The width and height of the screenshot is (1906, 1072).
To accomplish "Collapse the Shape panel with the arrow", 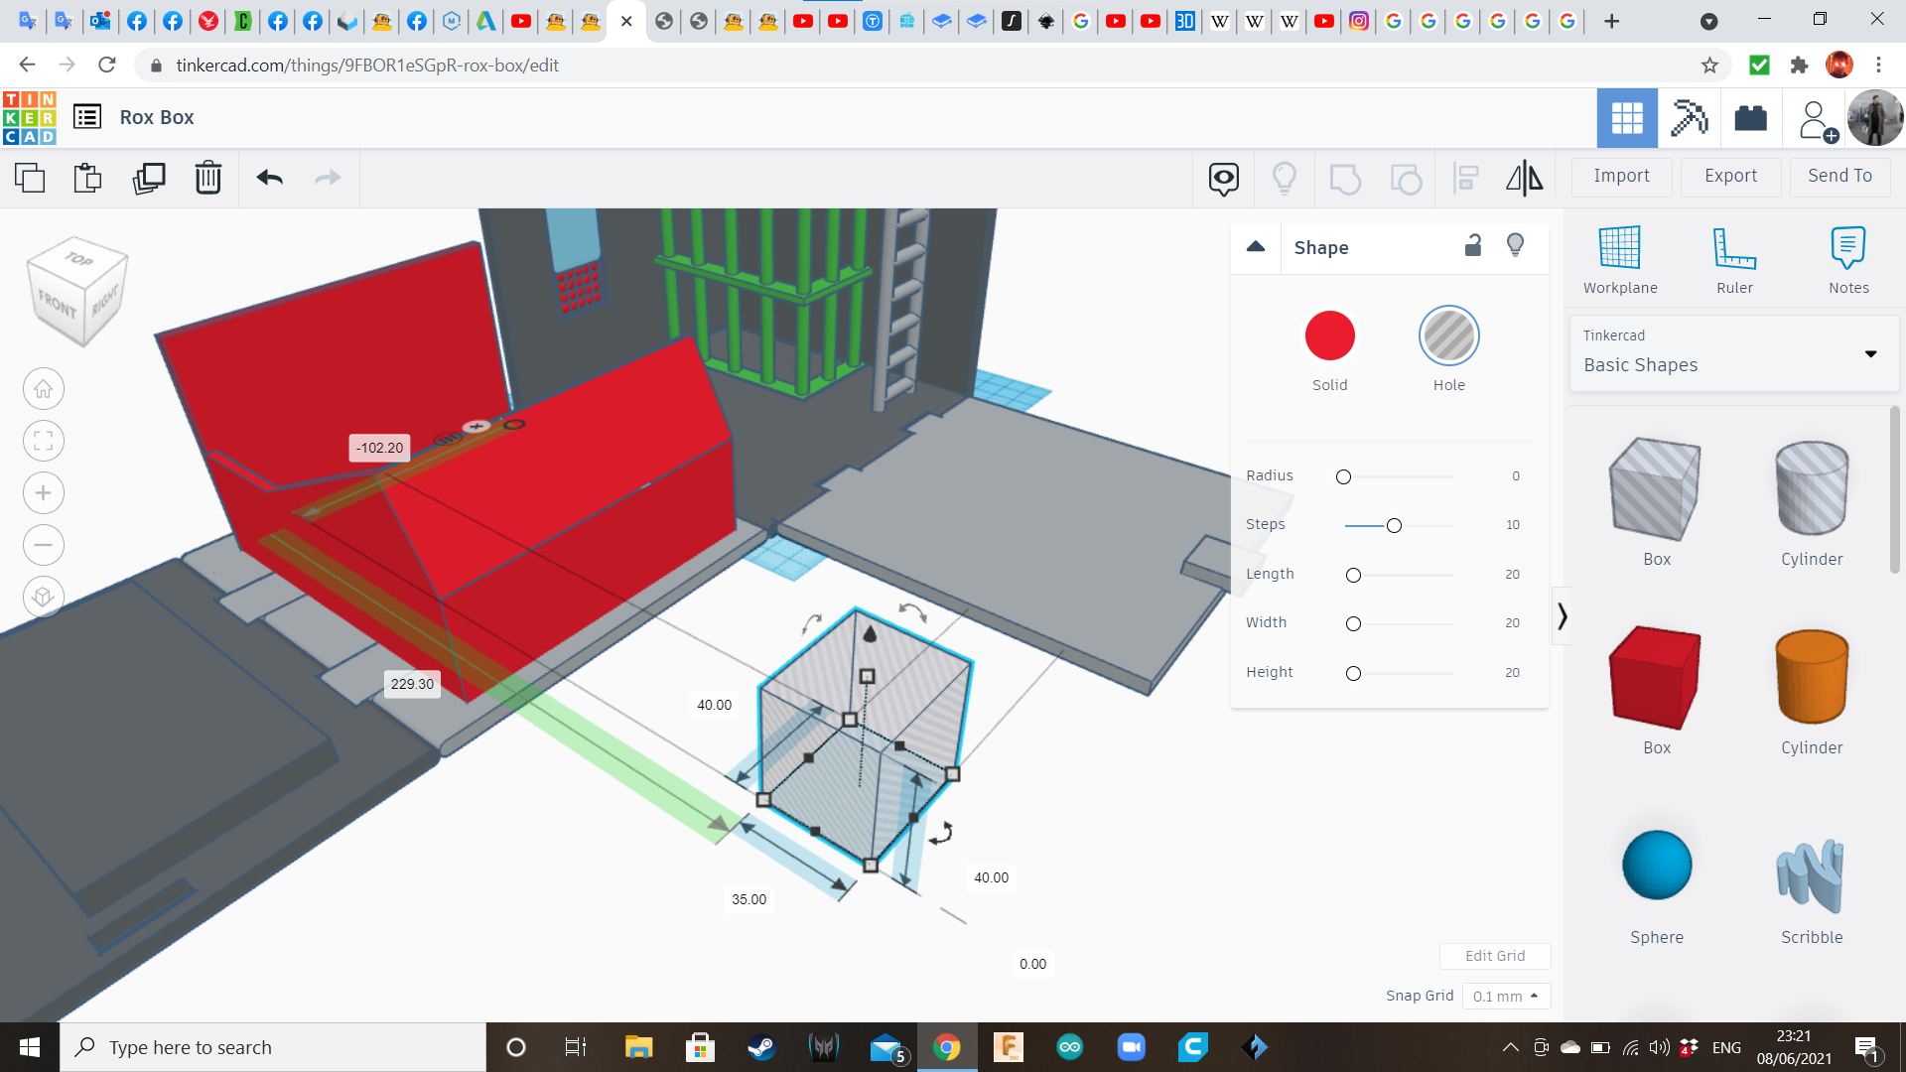I will coord(1256,246).
